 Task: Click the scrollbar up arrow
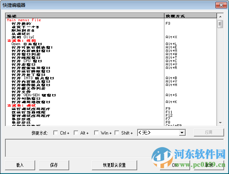pos(220,17)
